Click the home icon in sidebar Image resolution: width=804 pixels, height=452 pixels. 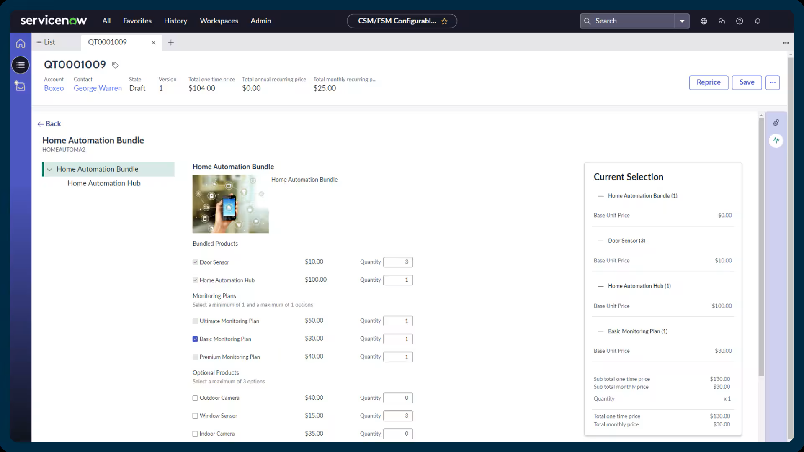click(x=21, y=44)
